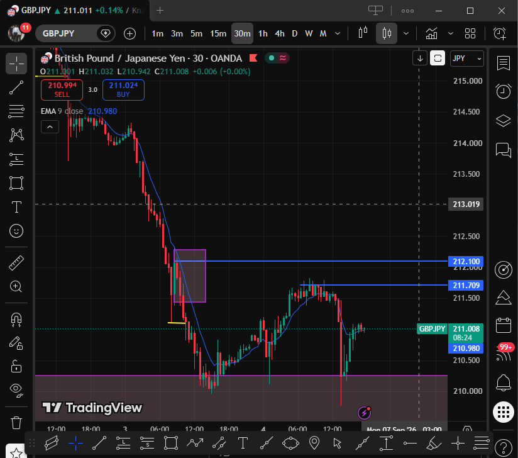Switch to the D daily timeframe
The height and width of the screenshot is (458, 518).
coord(294,33)
